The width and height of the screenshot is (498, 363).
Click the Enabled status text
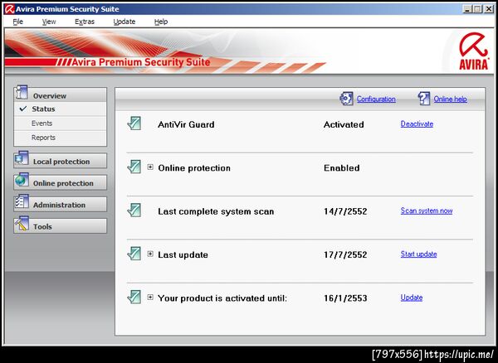[342, 167]
